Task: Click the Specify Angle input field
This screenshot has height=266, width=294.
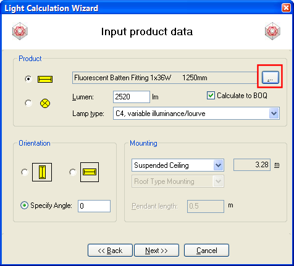Action: point(94,206)
